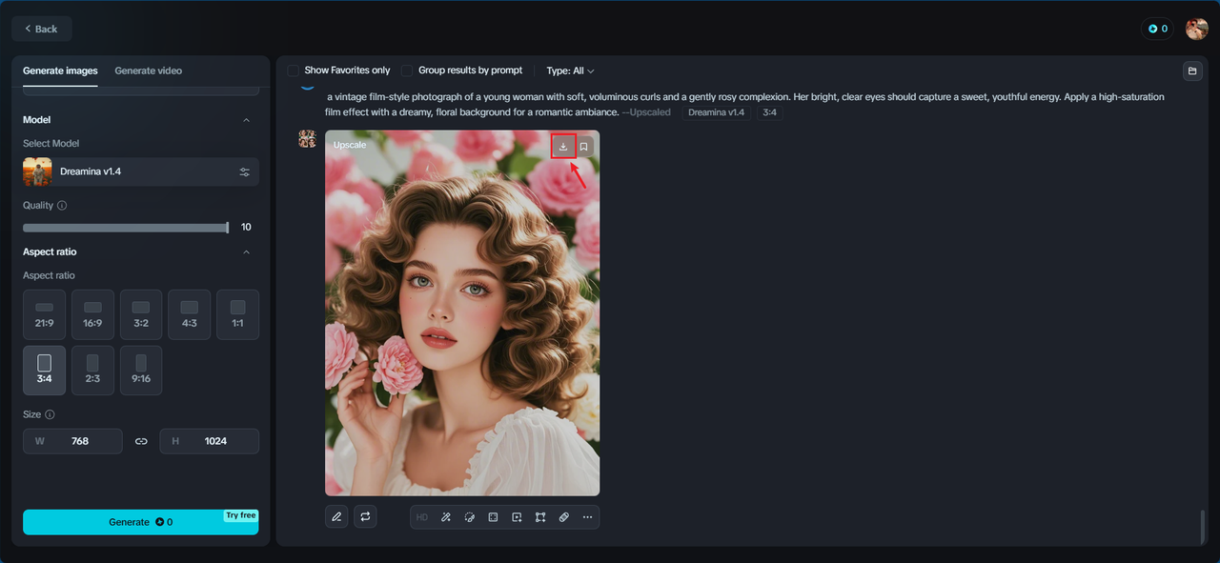Click the small avatar beside the result
The height and width of the screenshot is (563, 1220).
click(x=307, y=139)
